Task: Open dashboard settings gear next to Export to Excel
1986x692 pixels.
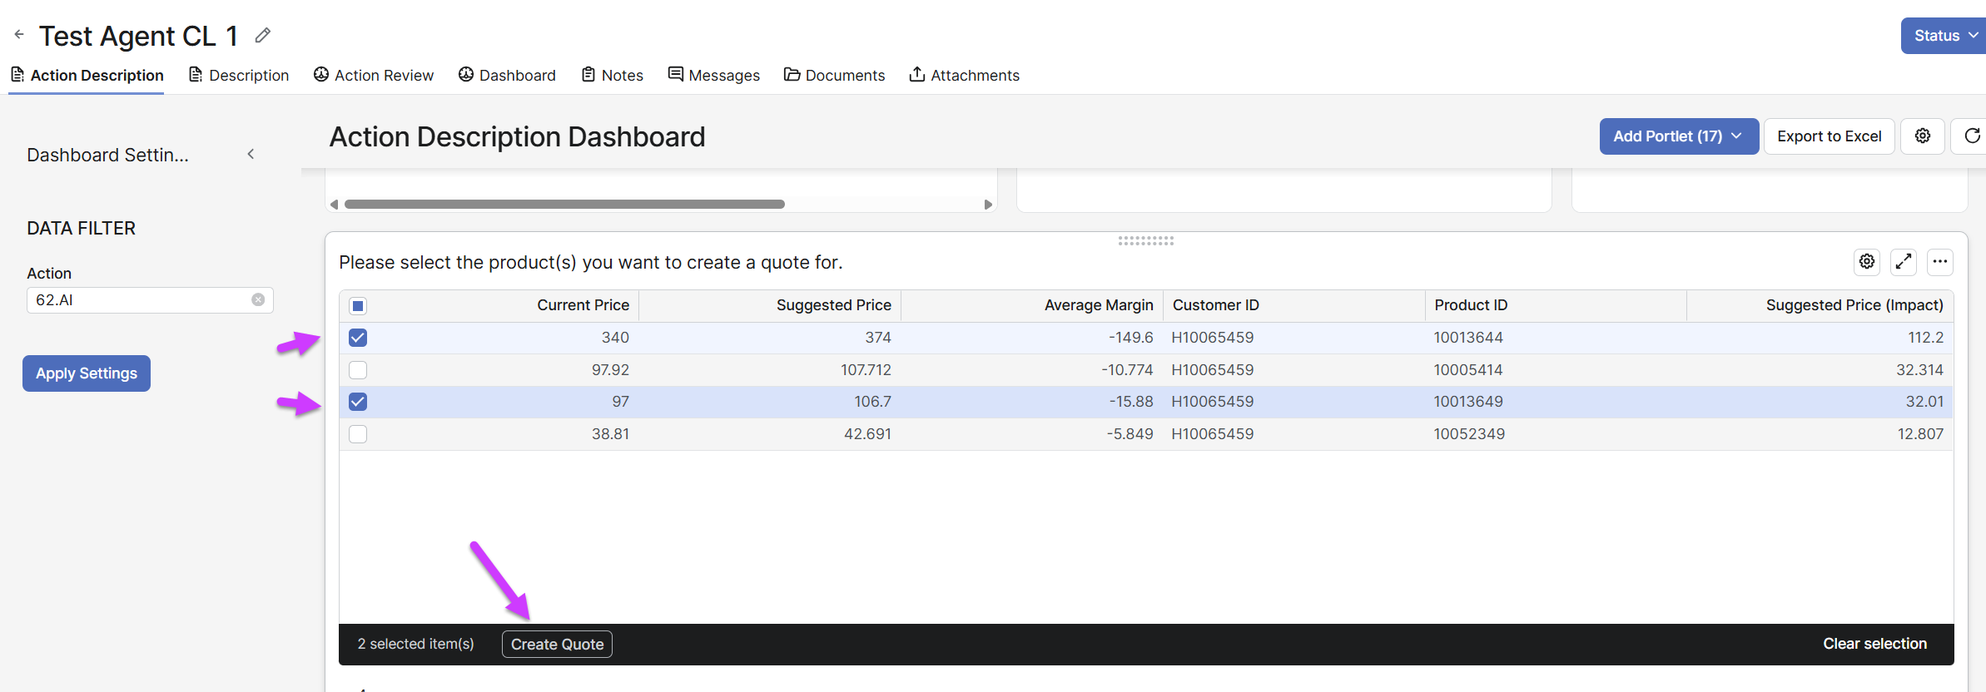Action: (x=1922, y=136)
